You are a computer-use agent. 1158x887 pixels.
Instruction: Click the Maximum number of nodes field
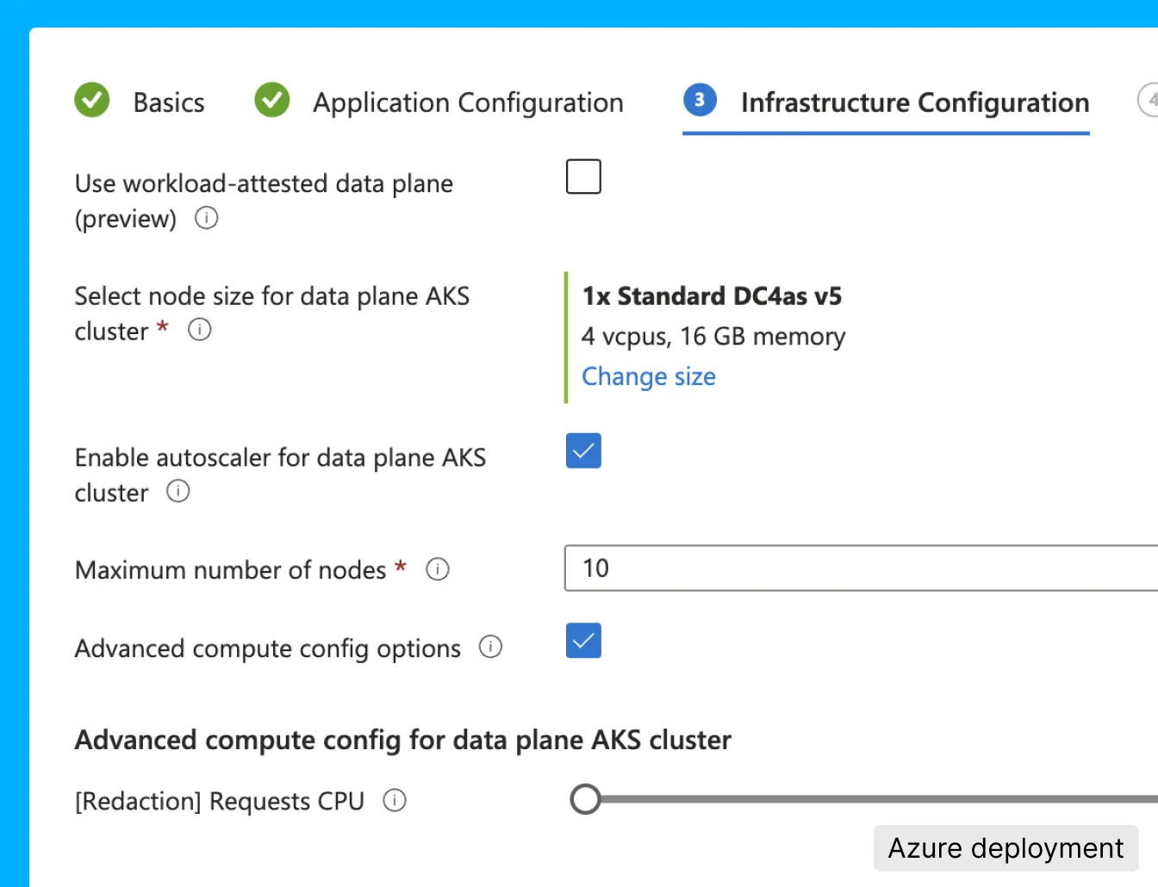862,568
